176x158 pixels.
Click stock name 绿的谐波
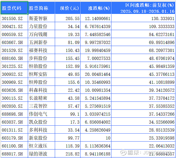(38, 154)
